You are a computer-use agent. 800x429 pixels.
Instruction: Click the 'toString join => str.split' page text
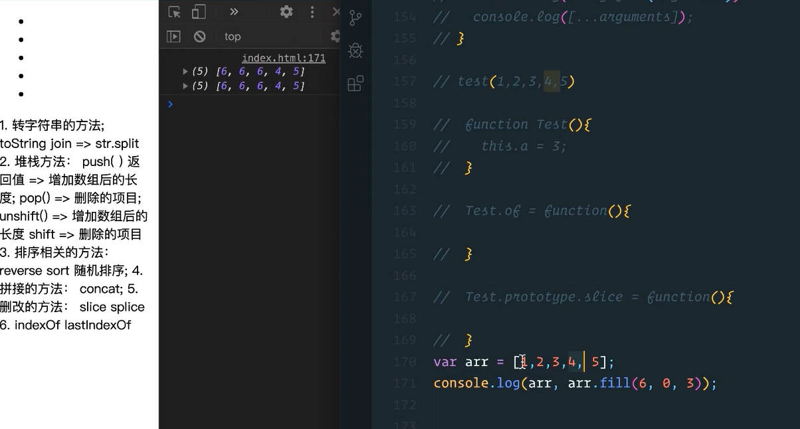pyautogui.click(x=70, y=143)
